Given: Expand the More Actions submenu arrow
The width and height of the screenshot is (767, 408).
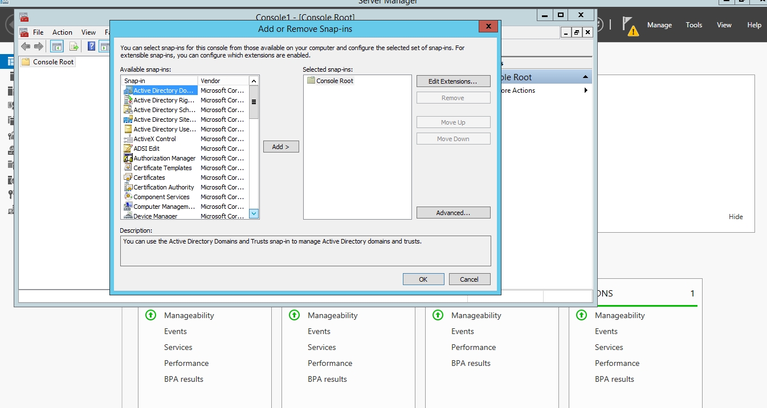Looking at the screenshot, I should (585, 90).
